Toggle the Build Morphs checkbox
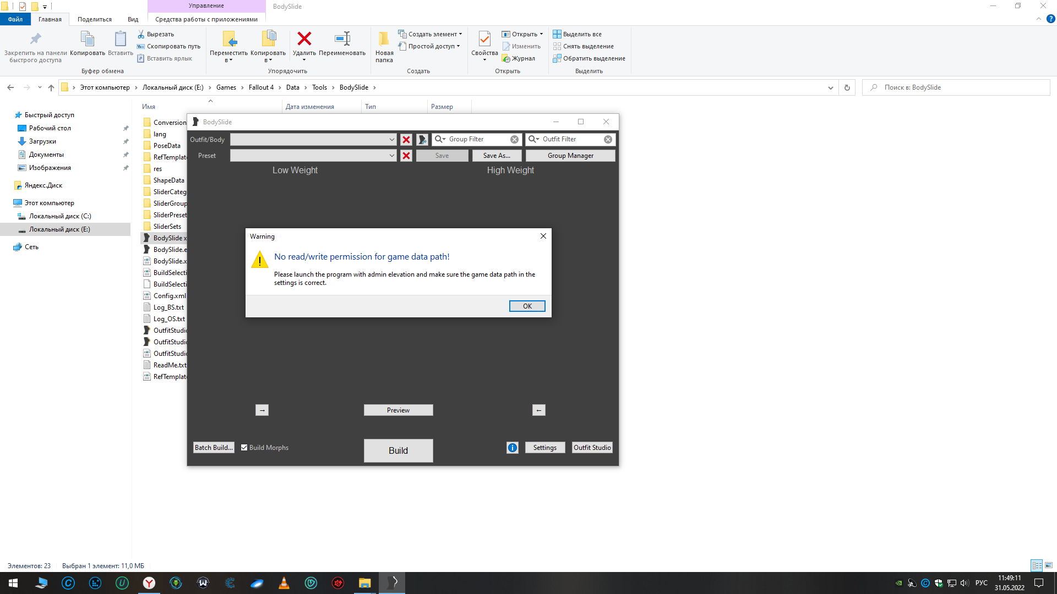The height and width of the screenshot is (594, 1057). tap(244, 448)
